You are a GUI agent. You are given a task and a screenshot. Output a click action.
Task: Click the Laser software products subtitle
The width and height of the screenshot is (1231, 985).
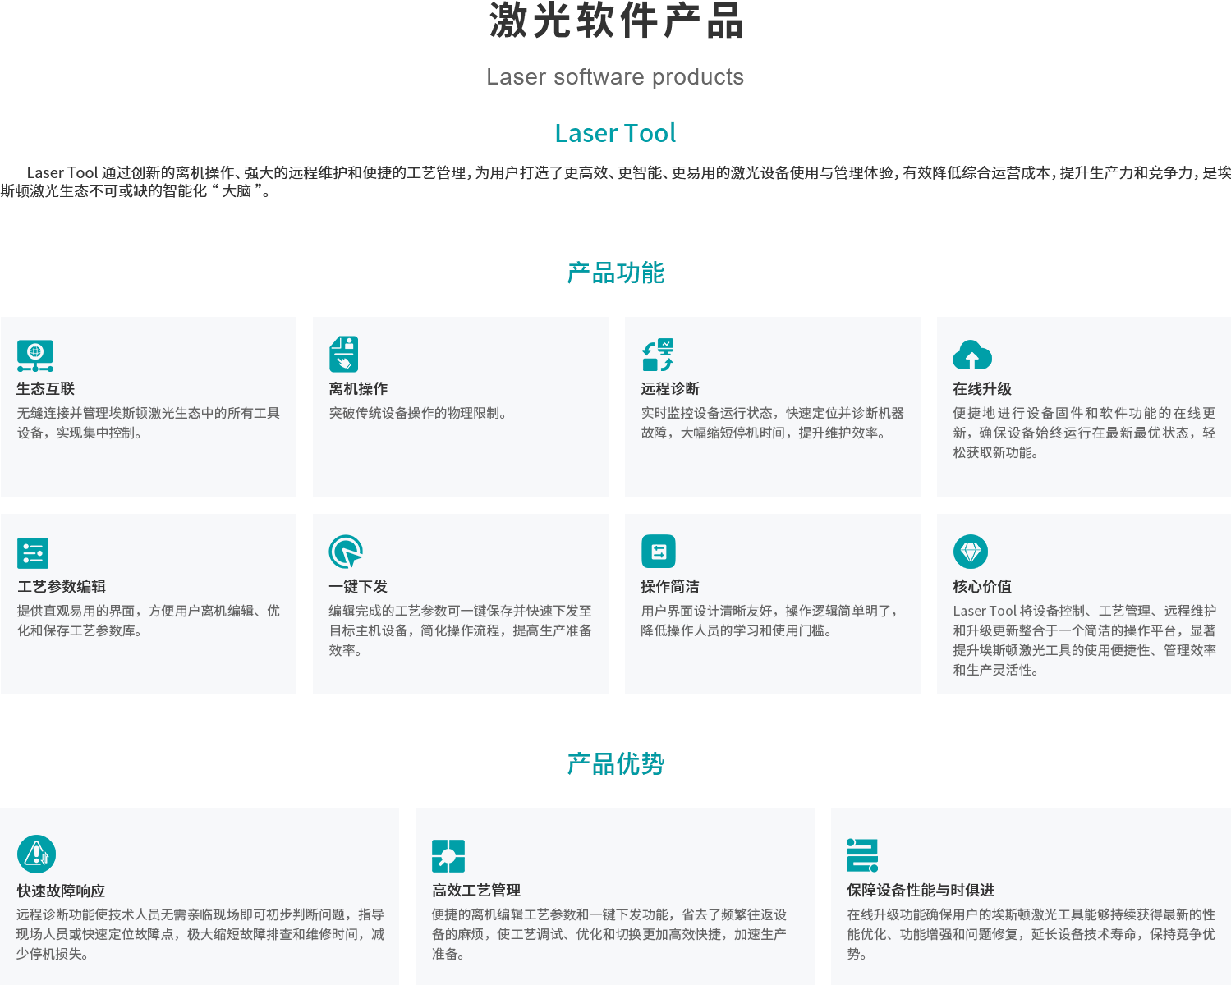(615, 77)
